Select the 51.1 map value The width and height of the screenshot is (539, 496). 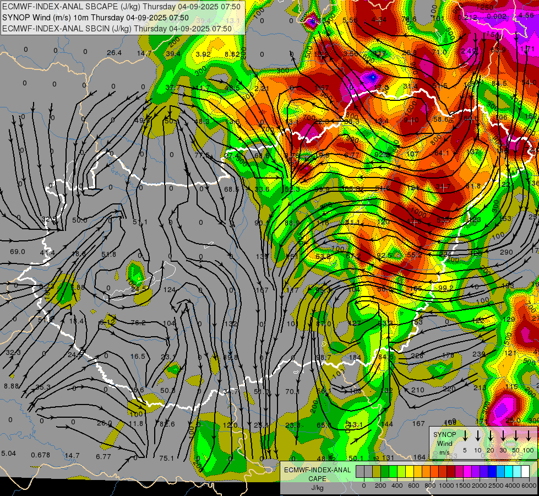[x=140, y=222]
